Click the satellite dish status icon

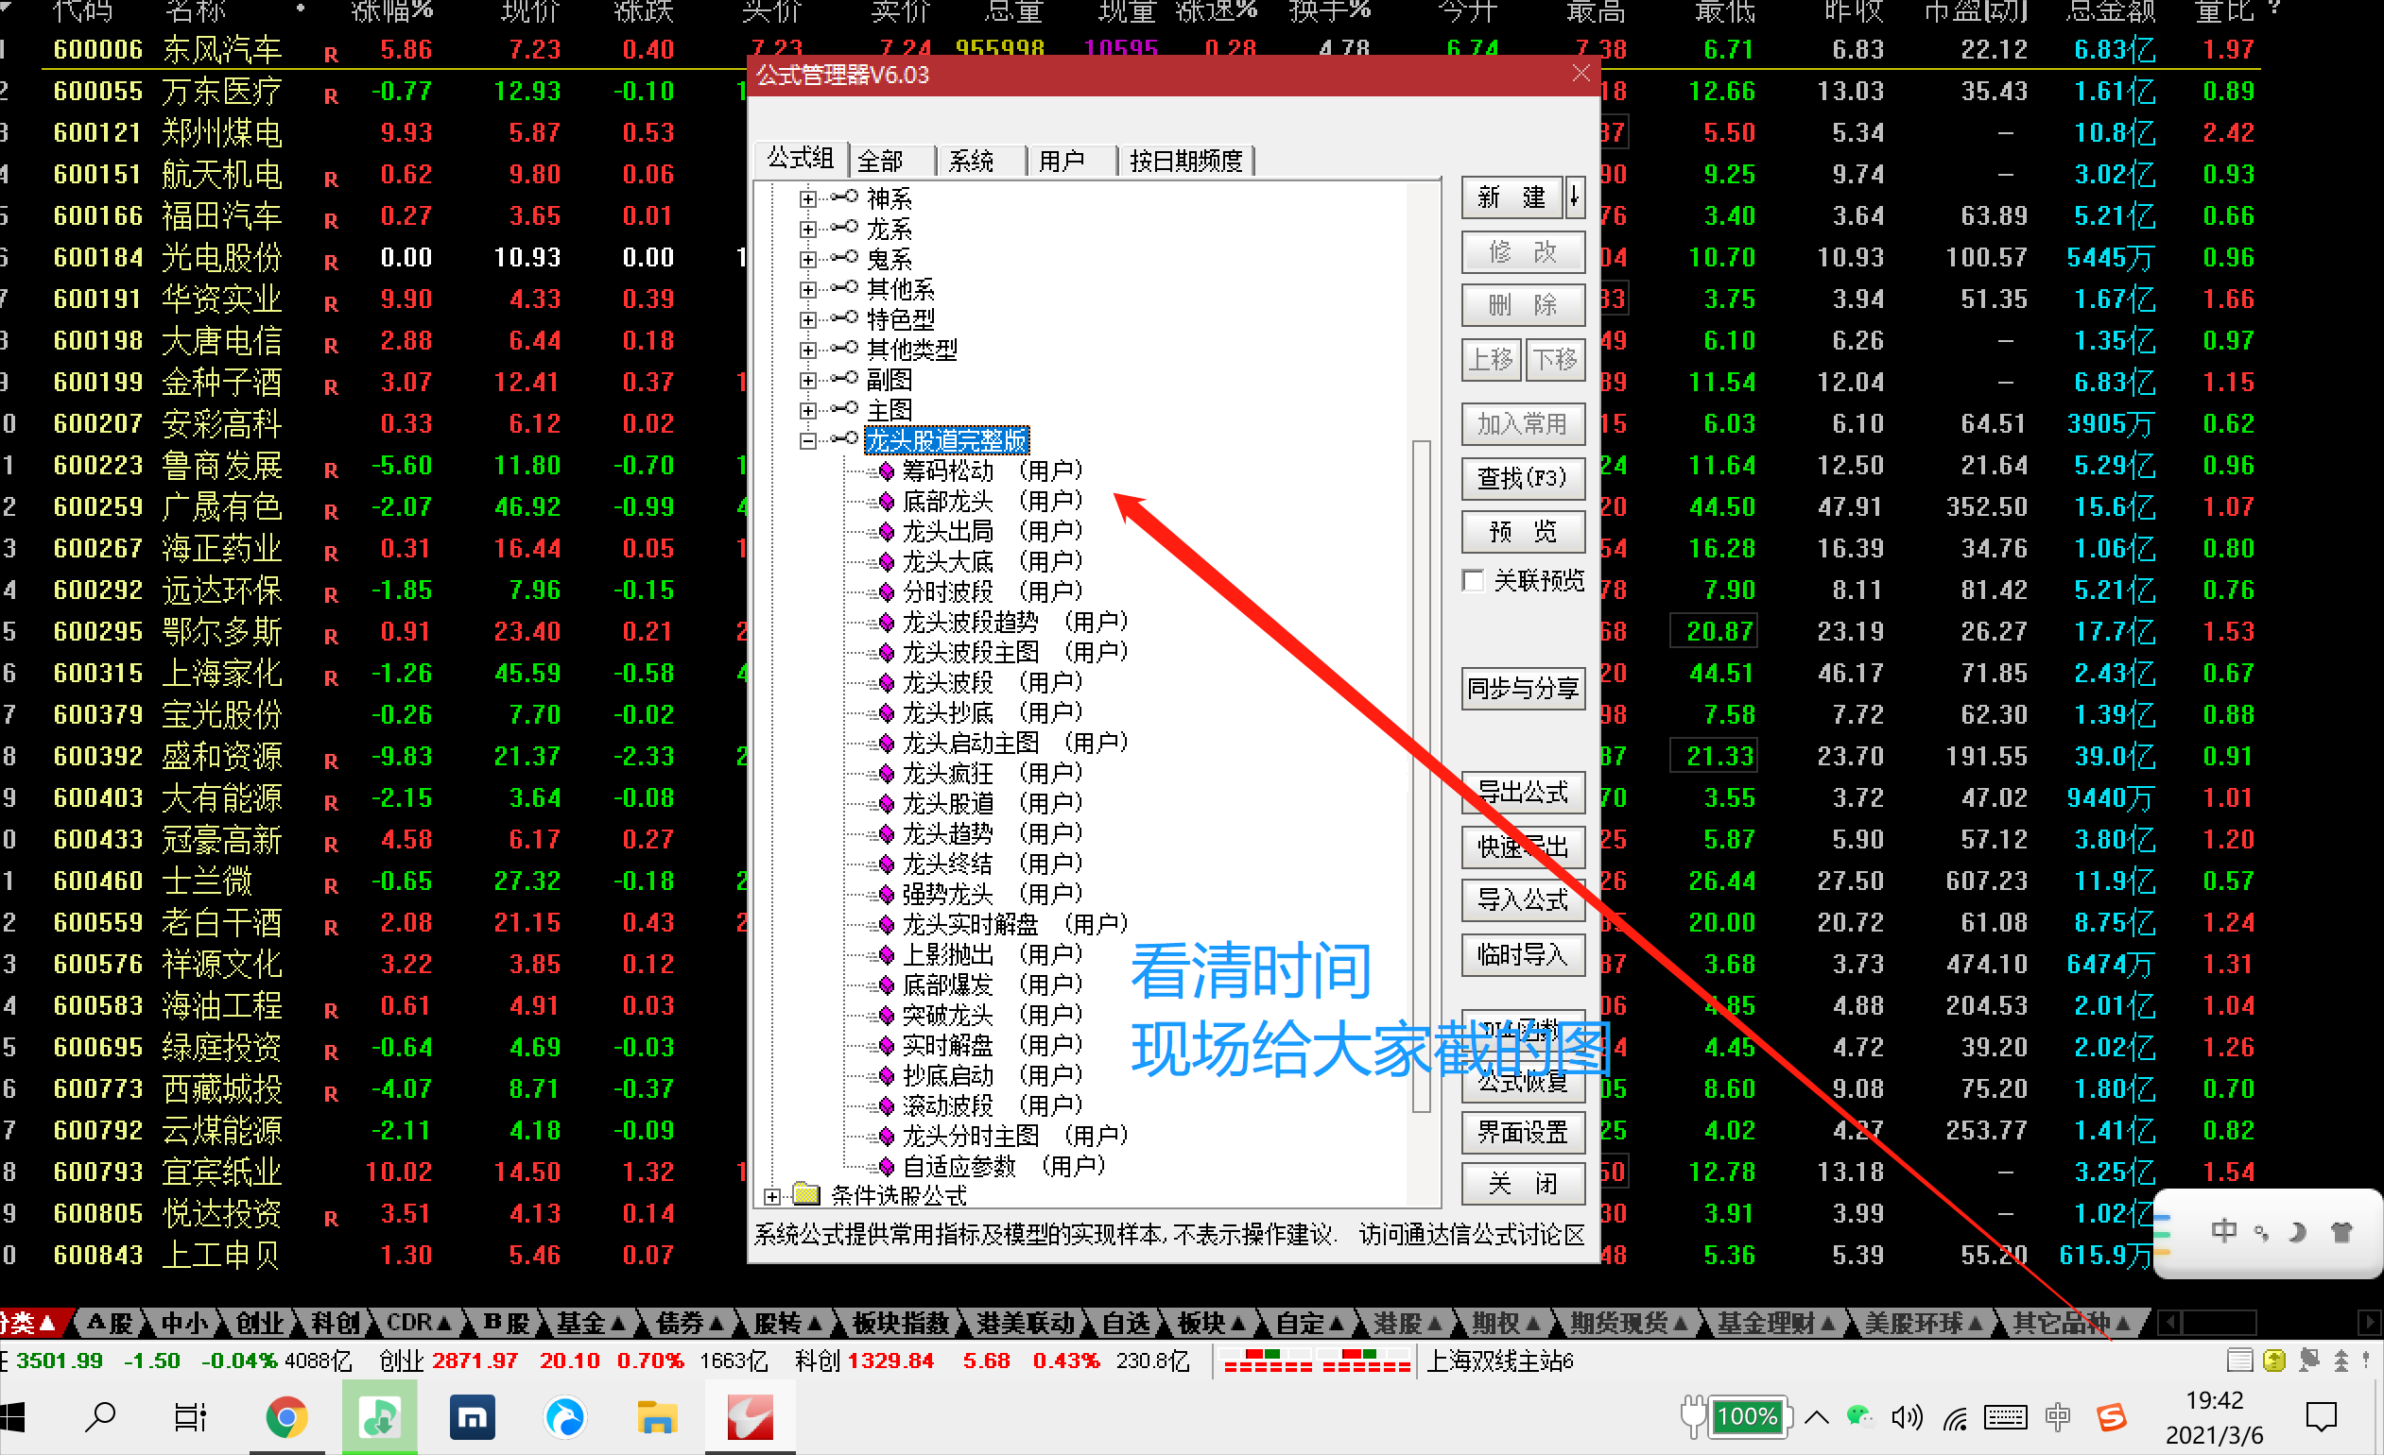(x=2309, y=1361)
